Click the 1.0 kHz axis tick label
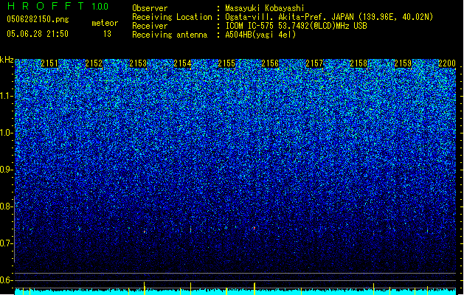Image resolution: width=464 pixels, height=295 pixels. 6,133
